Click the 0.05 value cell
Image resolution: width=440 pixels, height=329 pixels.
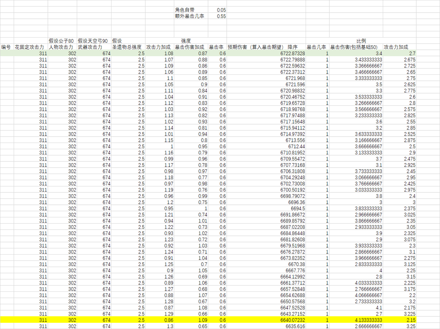217,10
